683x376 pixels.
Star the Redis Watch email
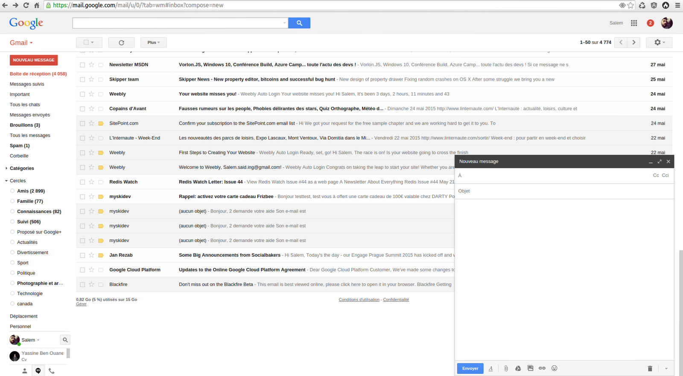click(91, 182)
